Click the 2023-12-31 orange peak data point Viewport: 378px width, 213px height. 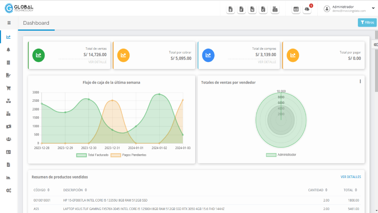[x=112, y=101]
